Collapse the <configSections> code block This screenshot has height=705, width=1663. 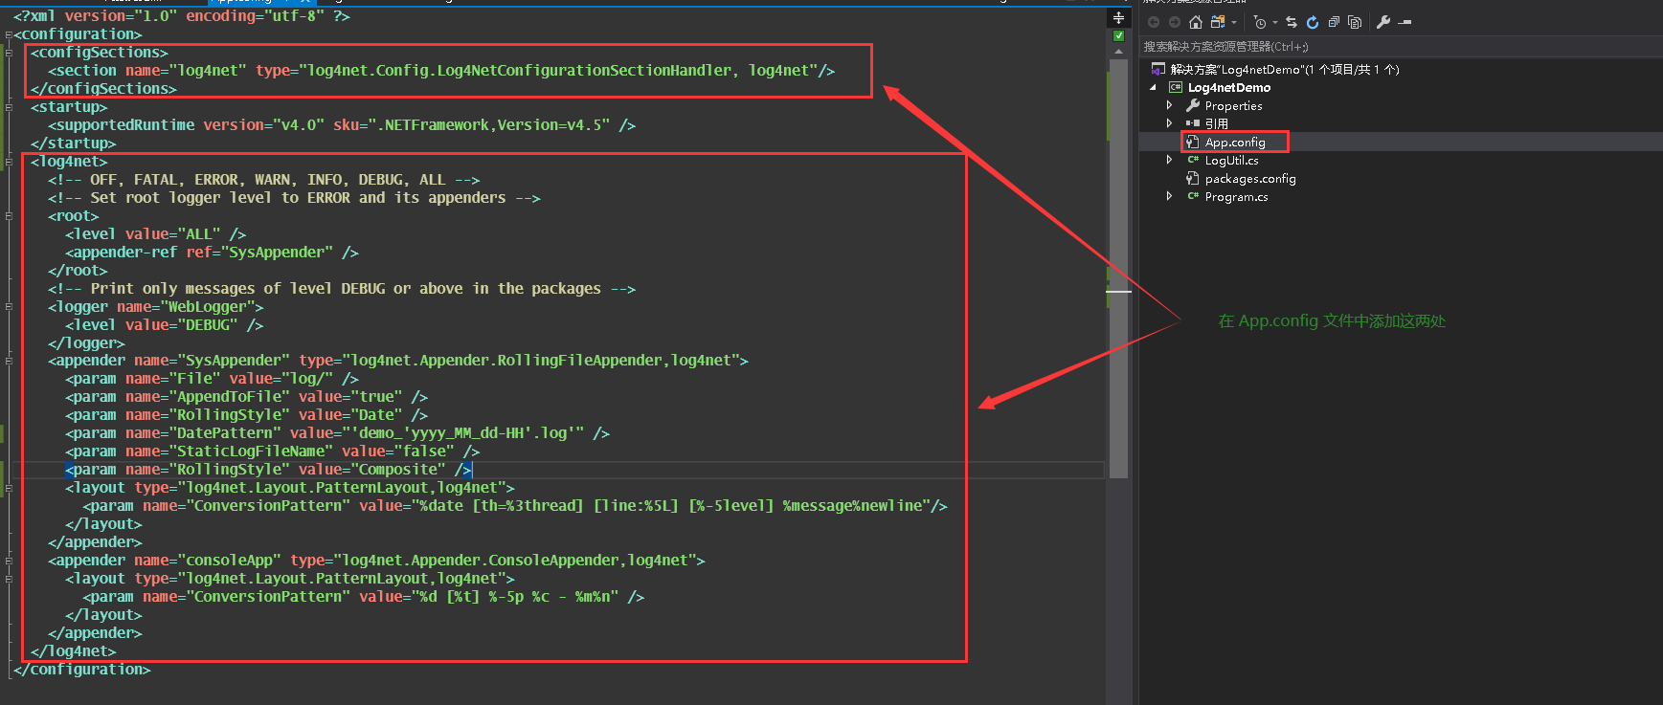(9, 53)
